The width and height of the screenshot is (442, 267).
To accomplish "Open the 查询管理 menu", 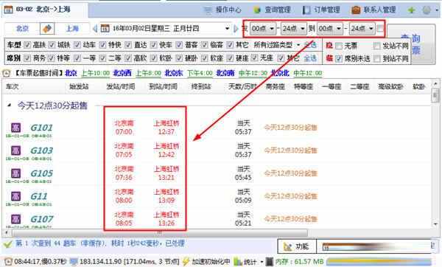I will click(x=273, y=10).
